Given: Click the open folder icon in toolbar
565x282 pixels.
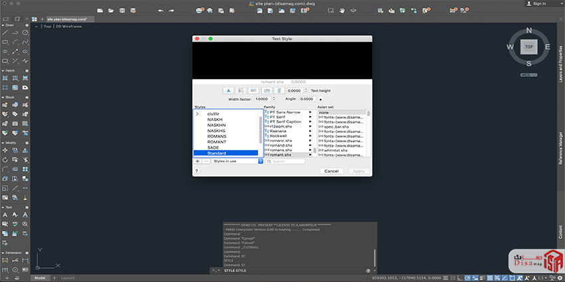Looking at the screenshot, I should tap(111, 11).
